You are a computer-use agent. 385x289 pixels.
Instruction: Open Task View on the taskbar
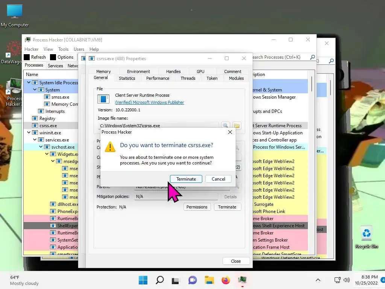tap(175, 280)
